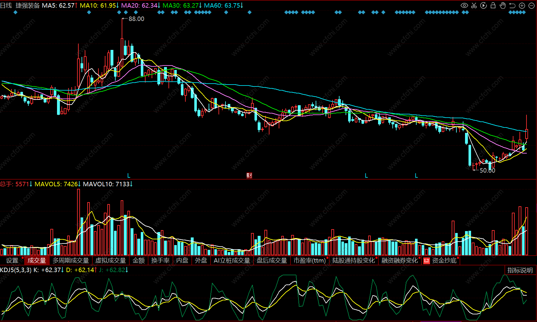Click the MA10: 61.95 indicator value
This screenshot has height=322, width=537.
(x=99, y=5)
